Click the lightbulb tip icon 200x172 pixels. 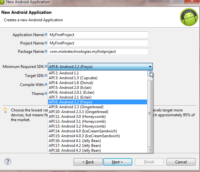tap(5, 110)
